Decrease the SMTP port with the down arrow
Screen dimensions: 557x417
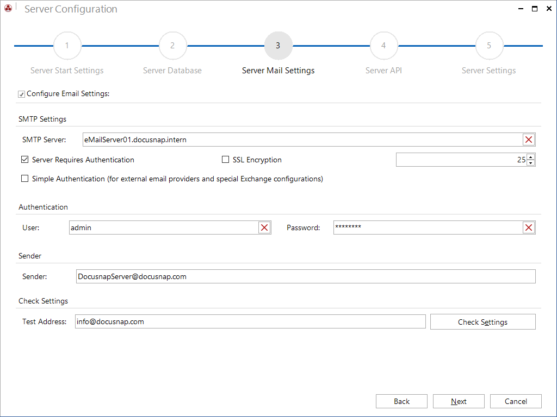point(531,163)
